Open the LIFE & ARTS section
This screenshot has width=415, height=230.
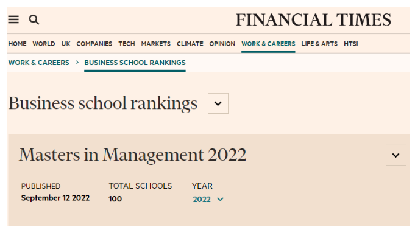319,44
